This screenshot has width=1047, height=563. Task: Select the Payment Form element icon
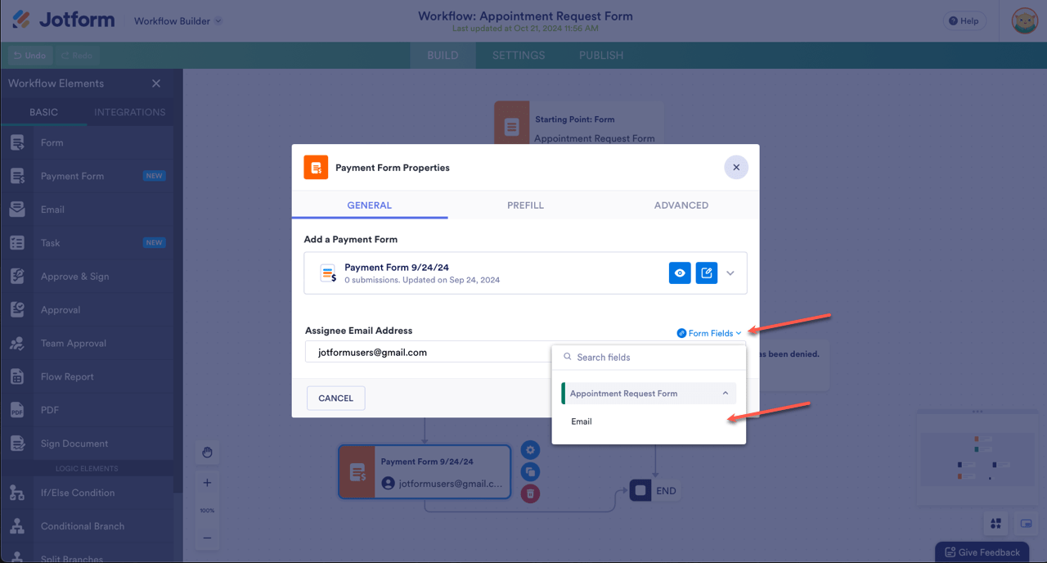17,176
